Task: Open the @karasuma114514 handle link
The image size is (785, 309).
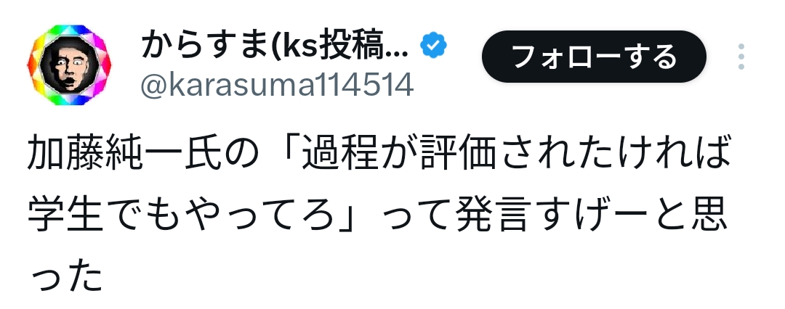Action: [x=277, y=85]
